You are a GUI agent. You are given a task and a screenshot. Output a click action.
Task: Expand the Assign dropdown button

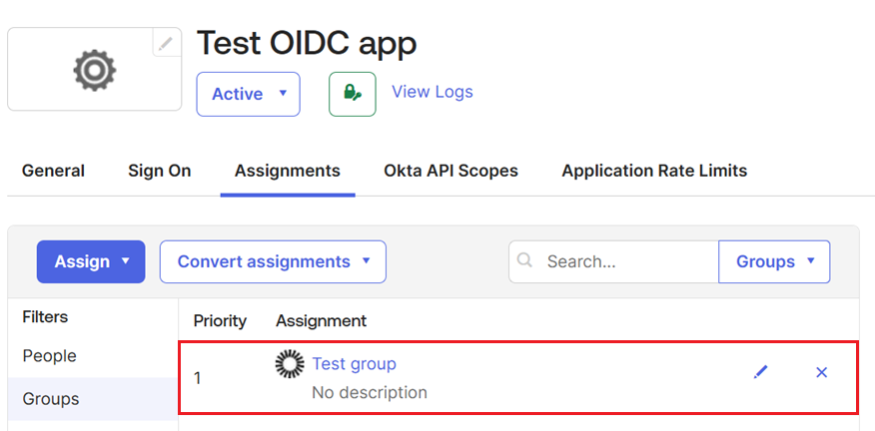point(91,261)
